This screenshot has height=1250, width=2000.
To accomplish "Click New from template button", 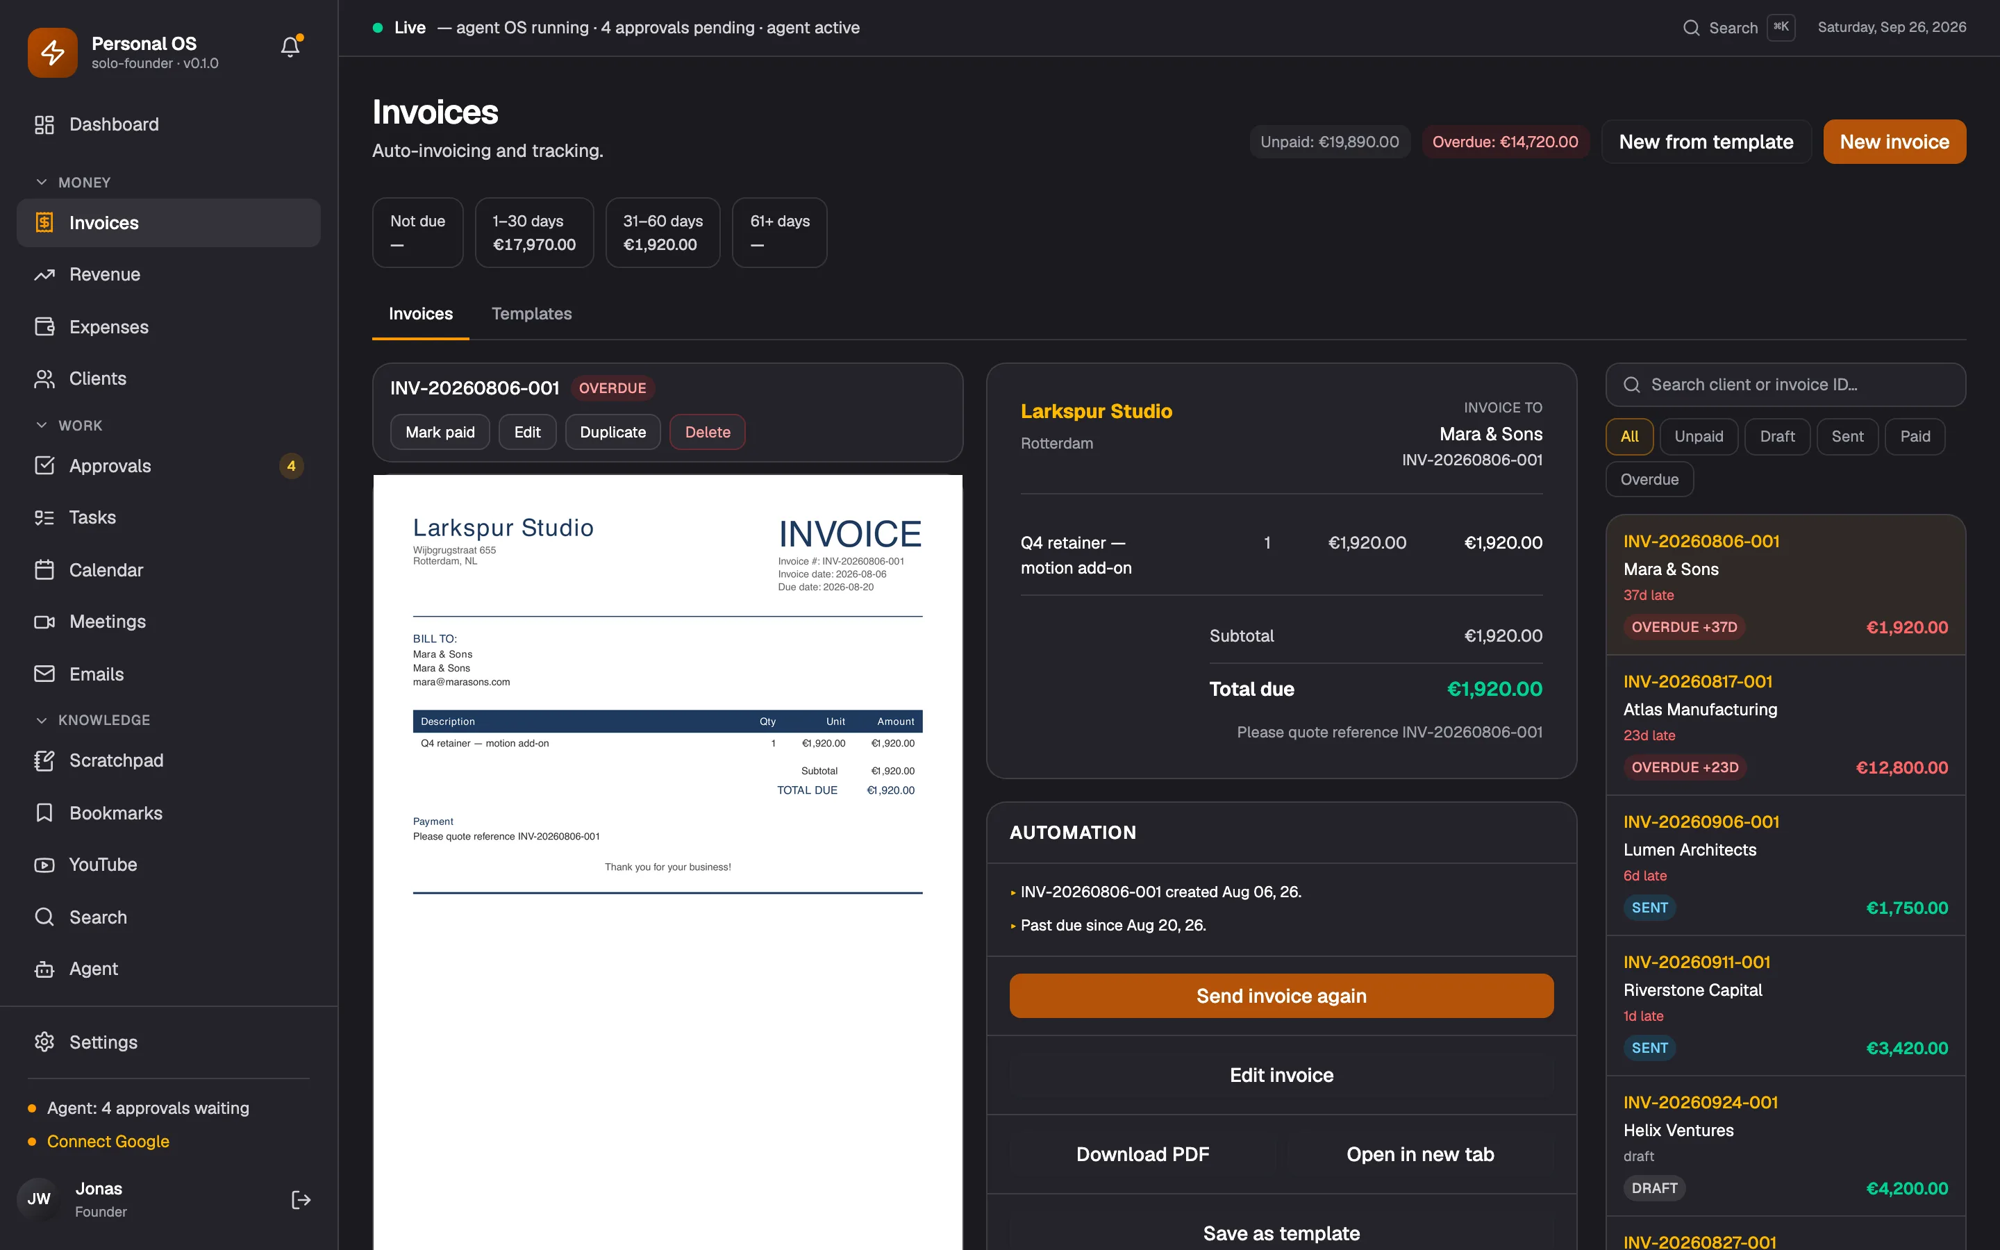I will tap(1706, 142).
